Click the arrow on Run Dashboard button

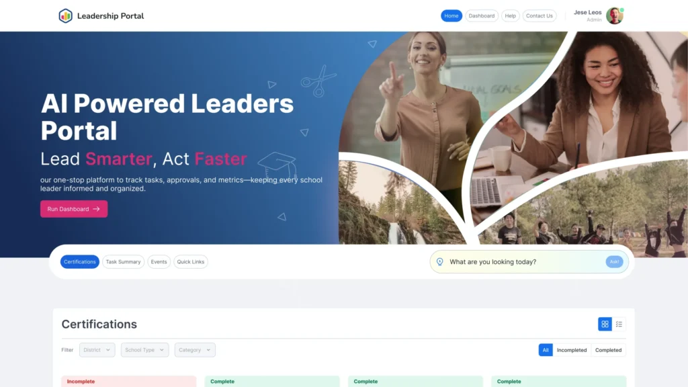pos(97,209)
